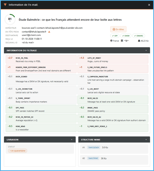Screen dimensions: 154x171
Task: Click the globe icon beside France
Action: click(x=111, y=41)
